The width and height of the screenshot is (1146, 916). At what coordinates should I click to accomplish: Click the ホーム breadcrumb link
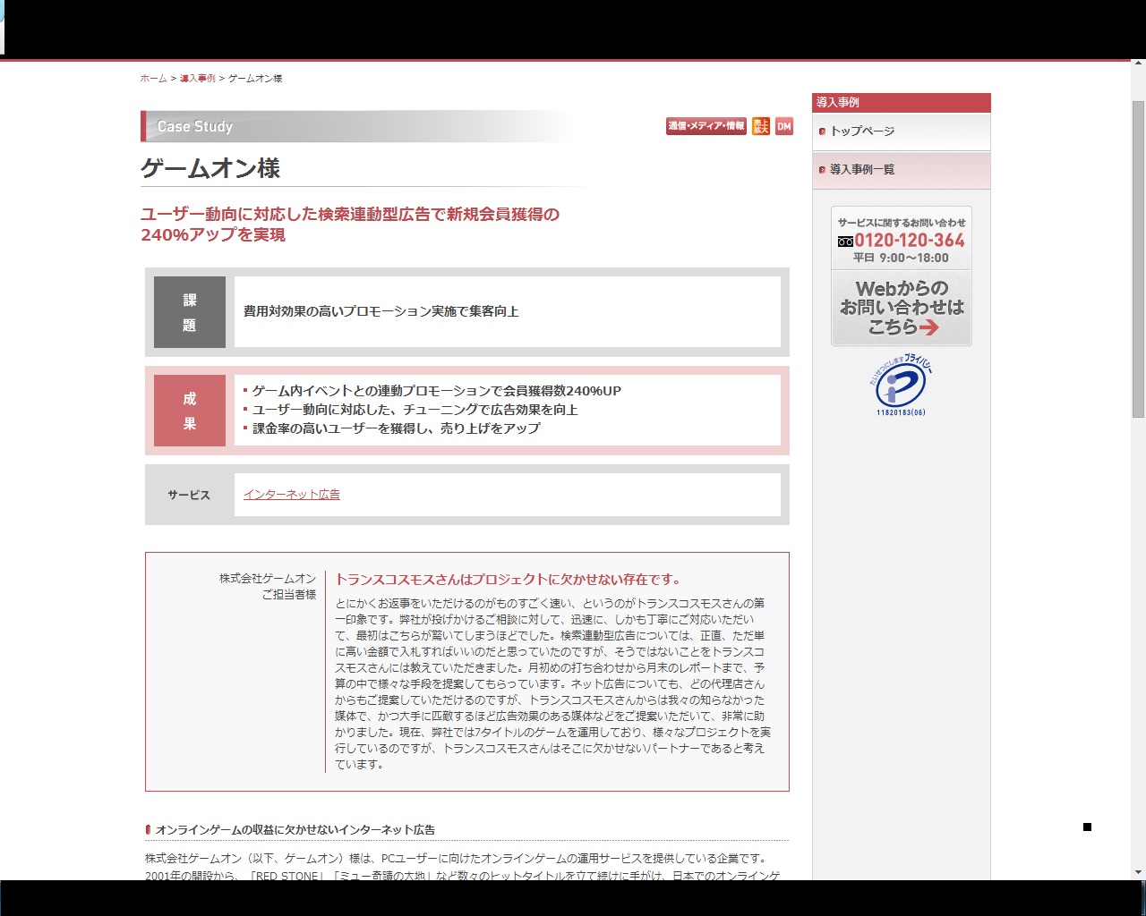click(x=153, y=79)
